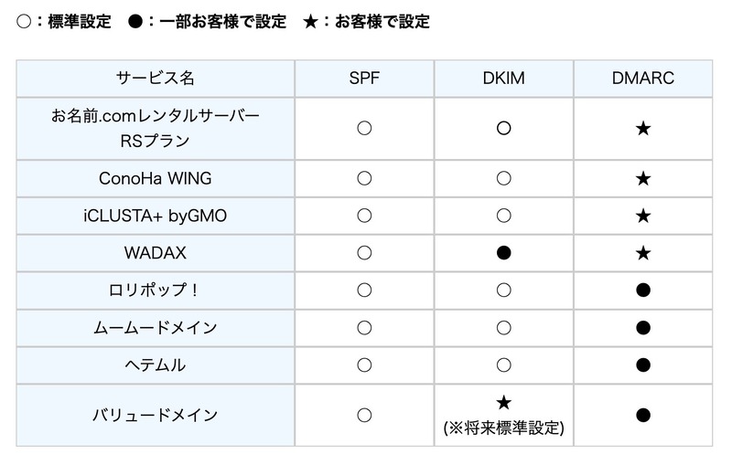Click the filled circle in WADAX's DKIM cell
Screen dimensions: 732x465
point(503,253)
